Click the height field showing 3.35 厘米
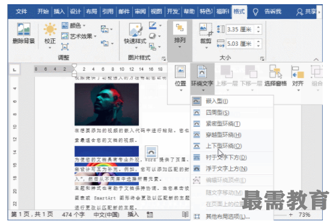333x224 pixels. click(240, 29)
